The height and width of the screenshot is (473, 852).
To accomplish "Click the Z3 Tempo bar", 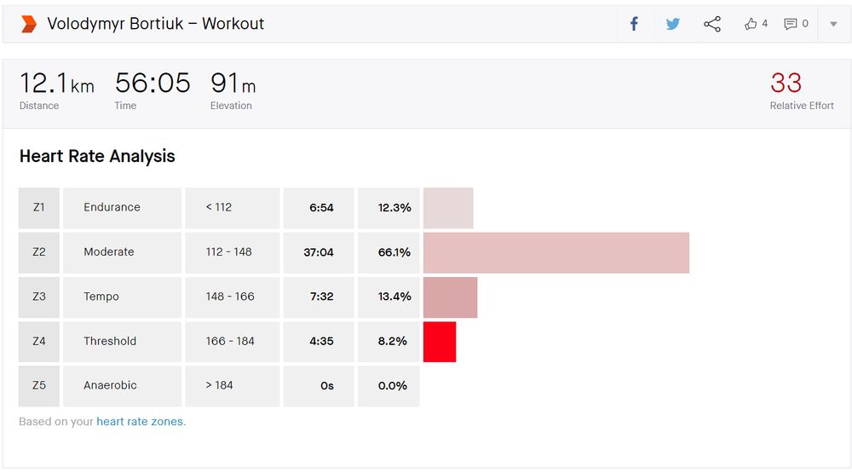I will coord(451,297).
